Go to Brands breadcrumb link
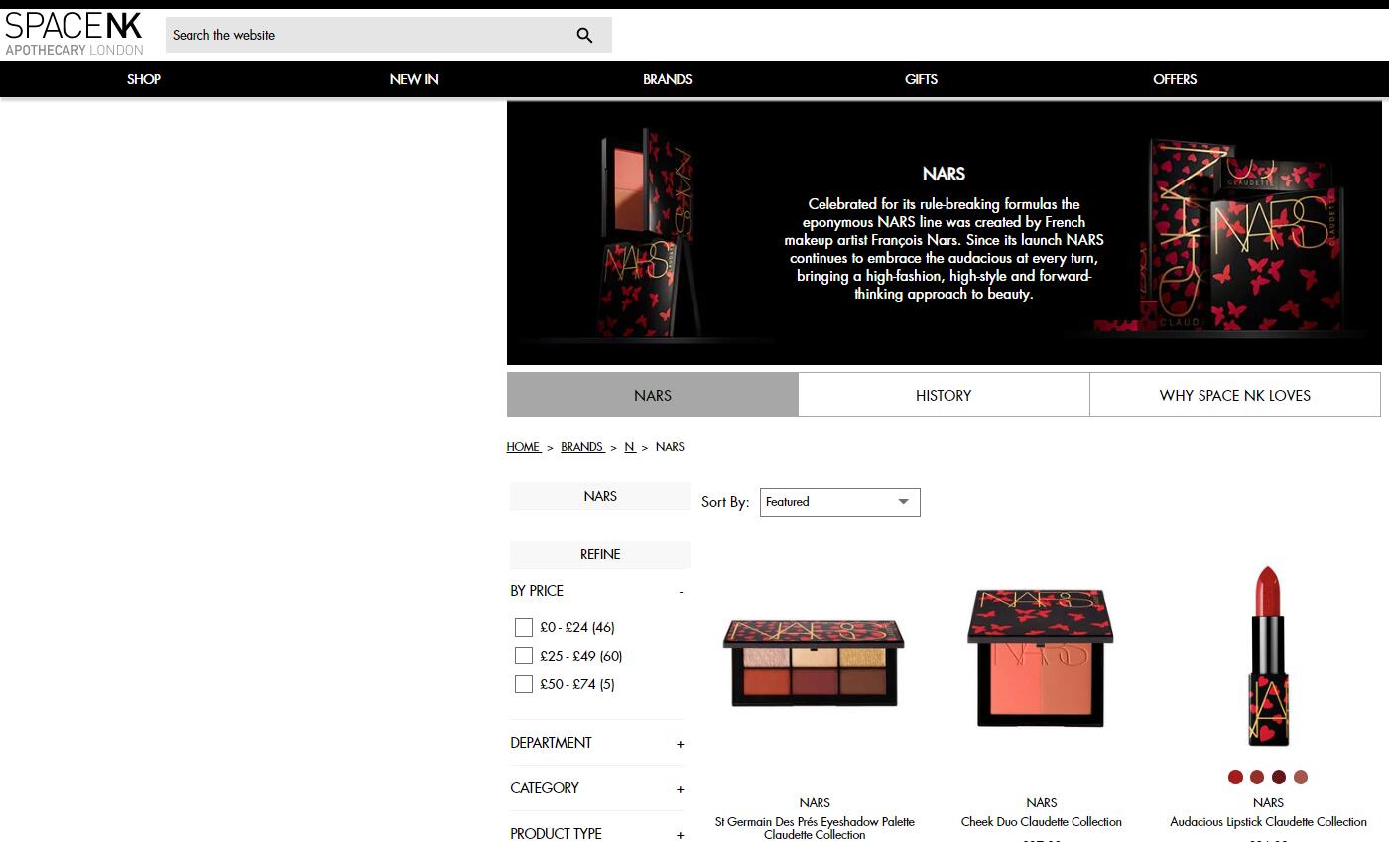This screenshot has height=842, width=1389. (x=582, y=447)
